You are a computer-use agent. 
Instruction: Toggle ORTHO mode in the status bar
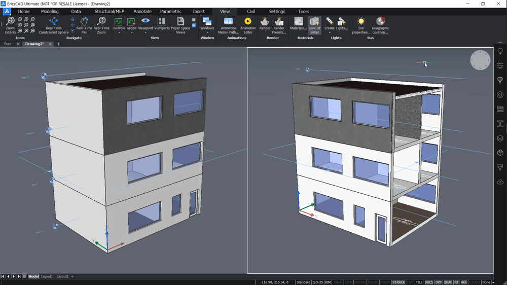point(360,282)
